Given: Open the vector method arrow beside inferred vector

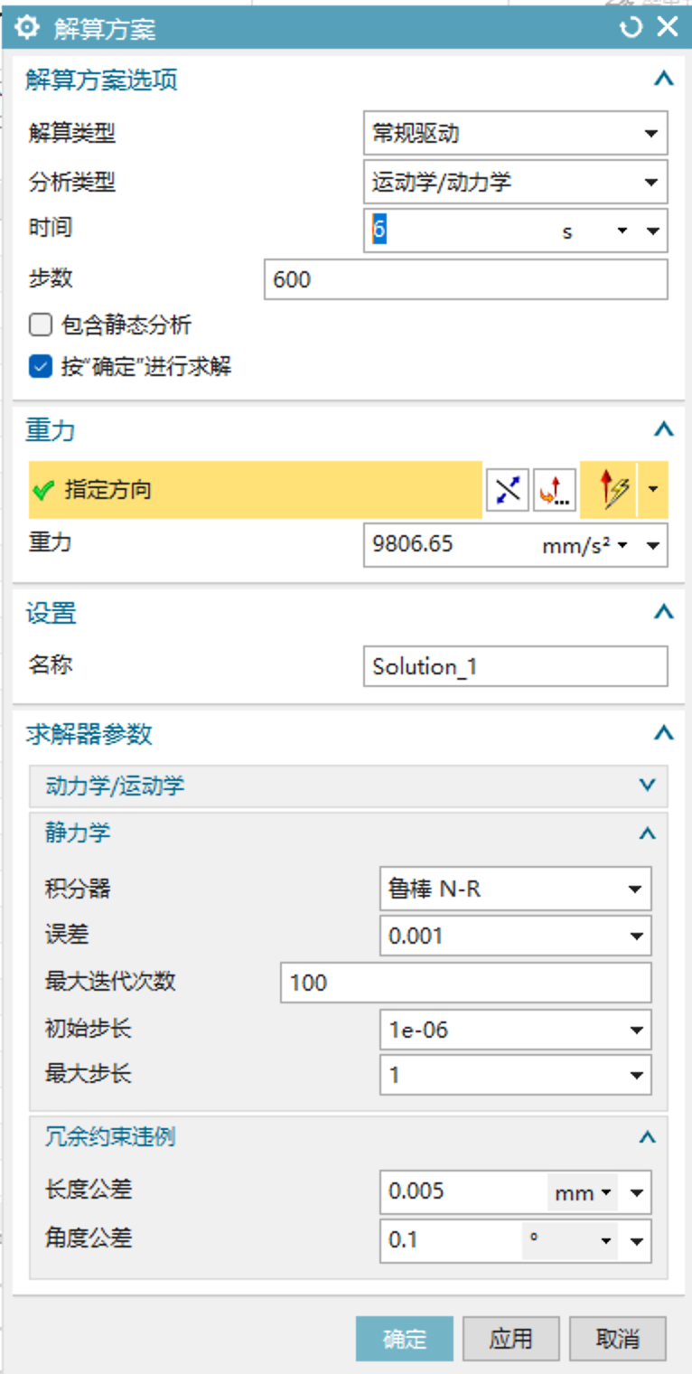Looking at the screenshot, I should coord(652,490).
